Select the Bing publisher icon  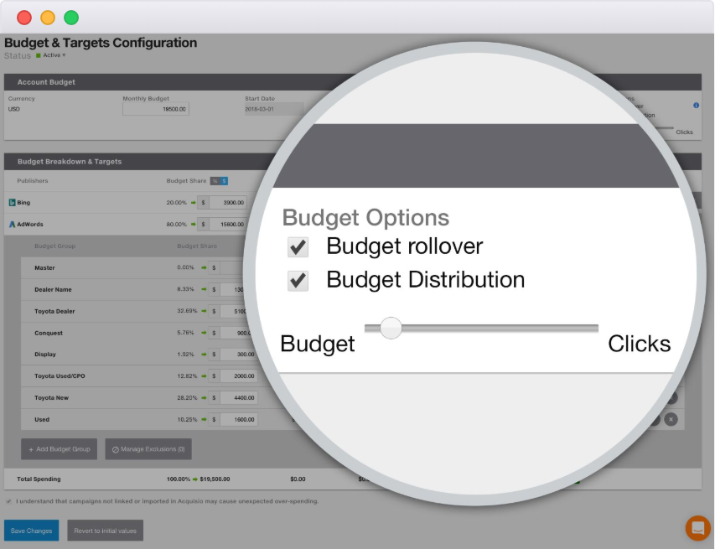coord(13,202)
